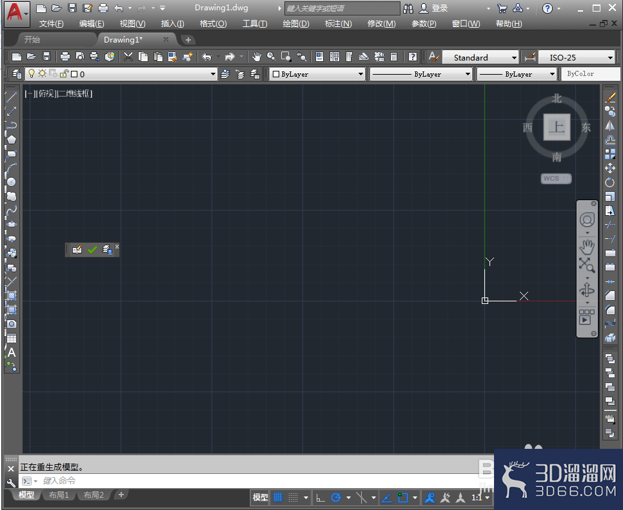Click the Undo arrow in standard toolbar
The width and height of the screenshot is (623, 510).
pos(206,57)
